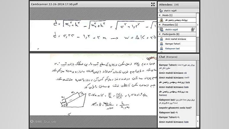This screenshot has height=129, width=229.
Task: Select attendee Katayoon laal
Action: (177, 48)
